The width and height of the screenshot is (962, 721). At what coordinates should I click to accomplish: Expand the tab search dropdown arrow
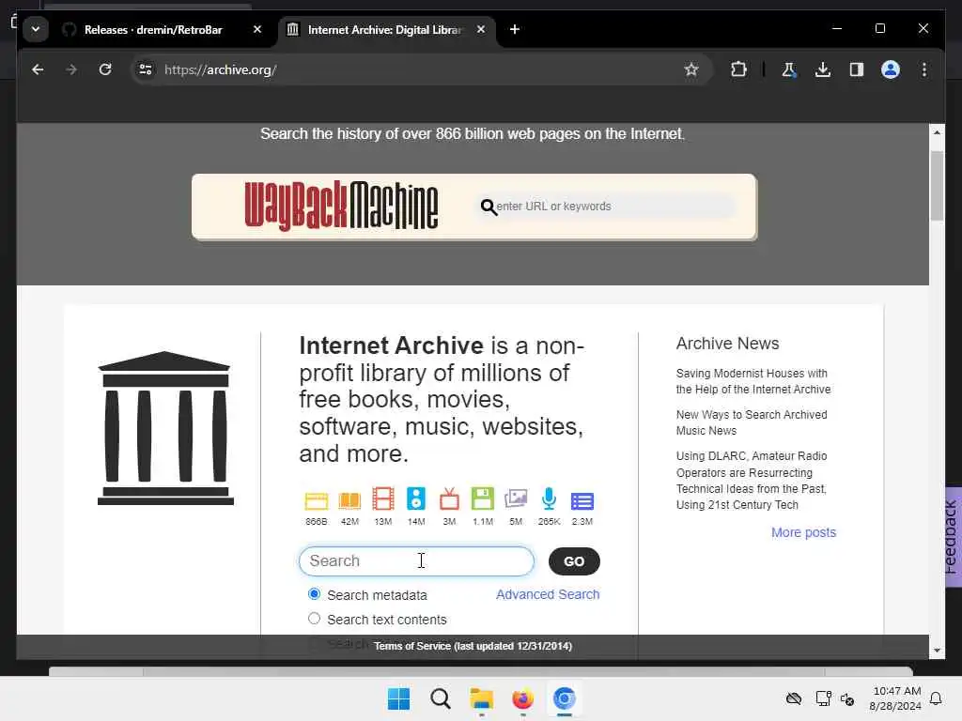[36, 29]
